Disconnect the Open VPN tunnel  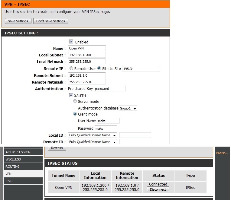[158, 189]
